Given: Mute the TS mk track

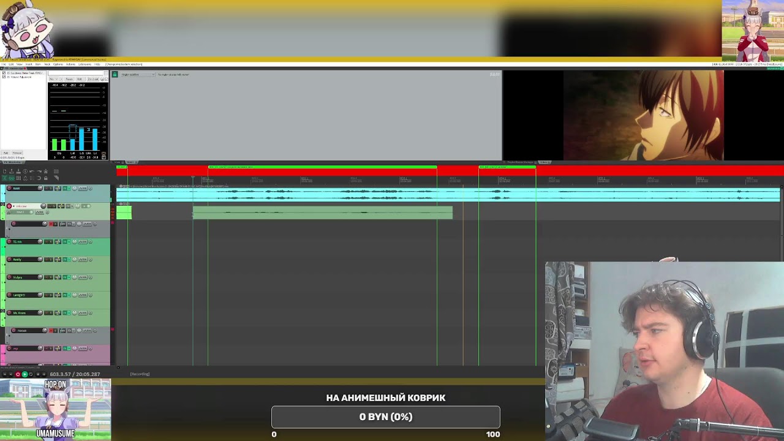Looking at the screenshot, I should coord(48,241).
